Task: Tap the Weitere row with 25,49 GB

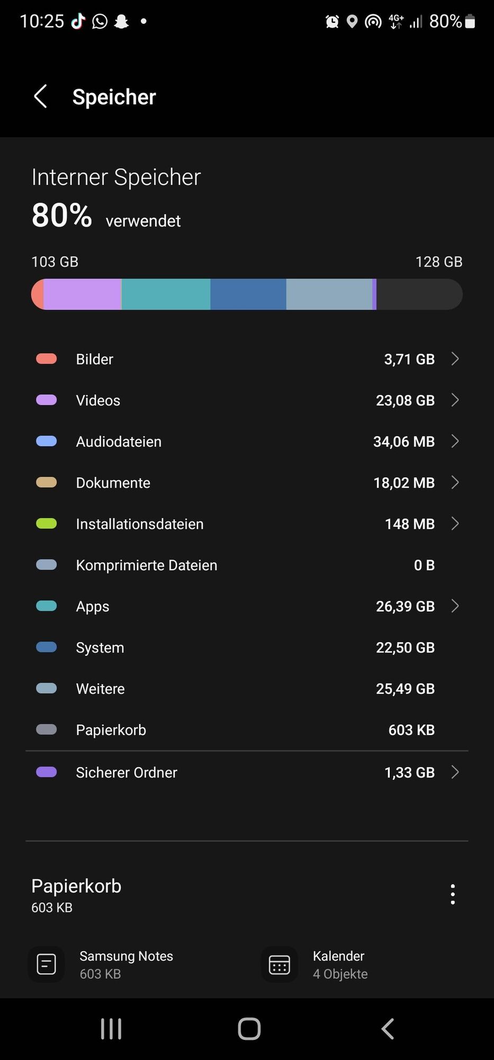Action: pyautogui.click(x=247, y=688)
